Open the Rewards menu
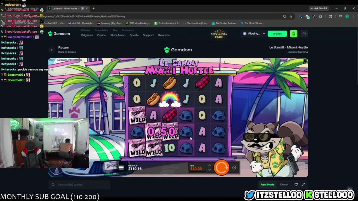The image size is (358, 201). coord(164,35)
